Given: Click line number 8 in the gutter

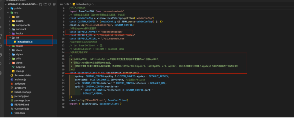Looking at the screenshot, I should (64, 32).
